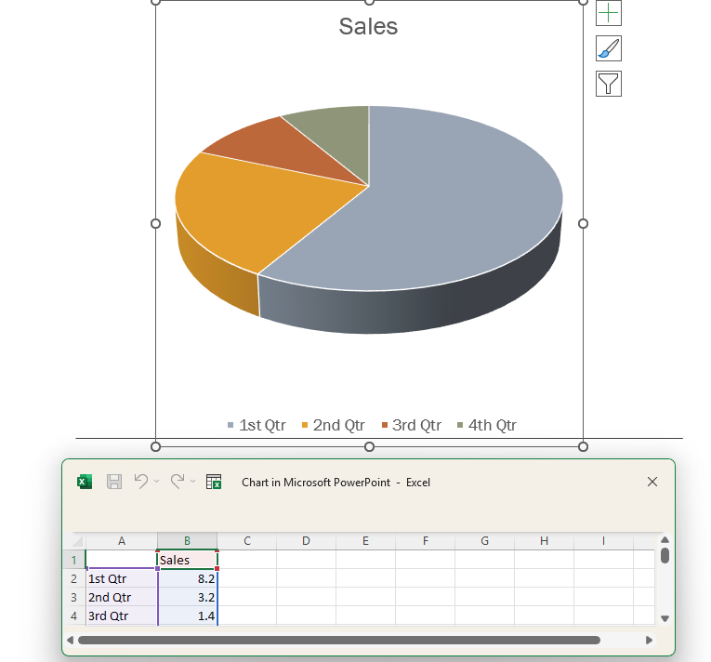Screen dimensions: 711x662
Task: Click the vertical scrollbar down arrow
Action: click(665, 618)
